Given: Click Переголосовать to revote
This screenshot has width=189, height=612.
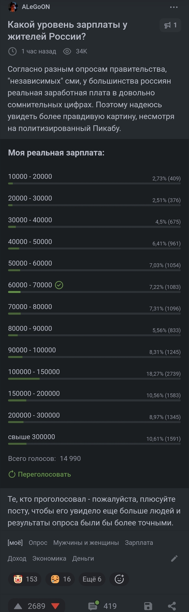Looking at the screenshot, I should coord(40,474).
